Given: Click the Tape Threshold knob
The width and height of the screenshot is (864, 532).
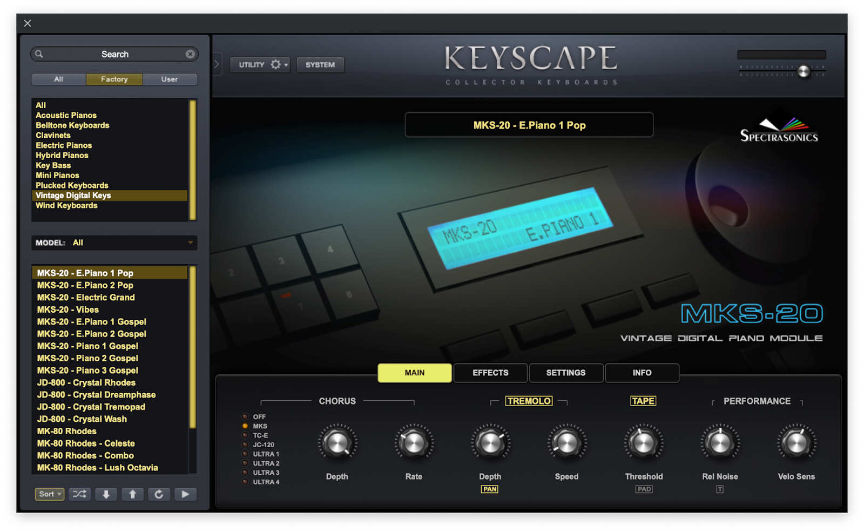Looking at the screenshot, I should 644,443.
